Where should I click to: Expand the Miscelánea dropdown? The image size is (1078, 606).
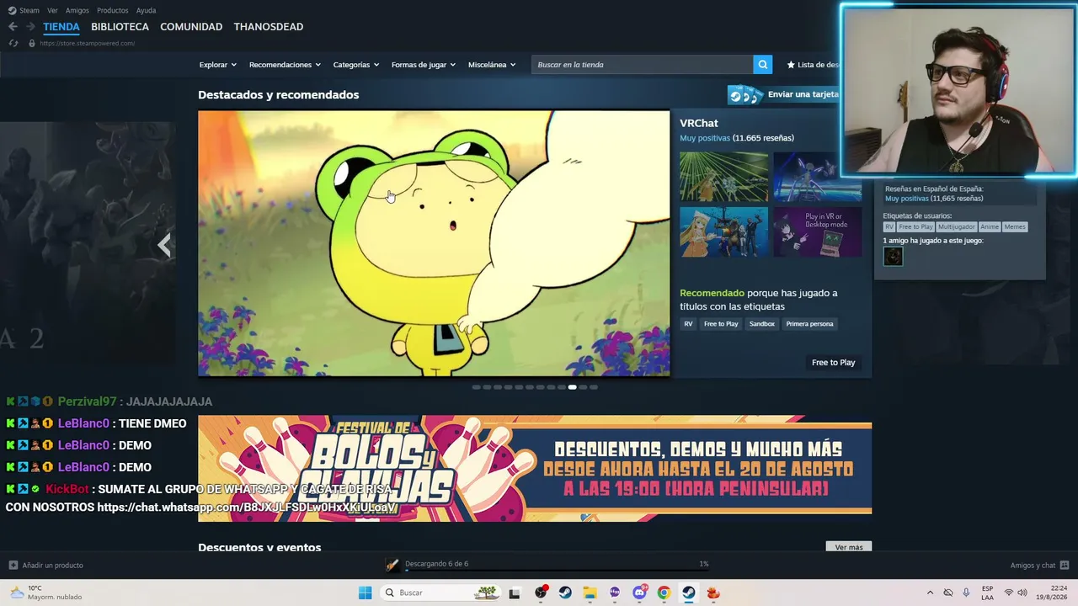492,65
